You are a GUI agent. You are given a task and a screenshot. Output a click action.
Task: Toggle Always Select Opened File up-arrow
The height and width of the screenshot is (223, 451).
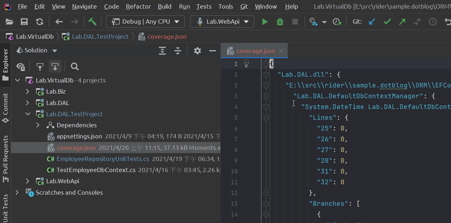coord(40,66)
